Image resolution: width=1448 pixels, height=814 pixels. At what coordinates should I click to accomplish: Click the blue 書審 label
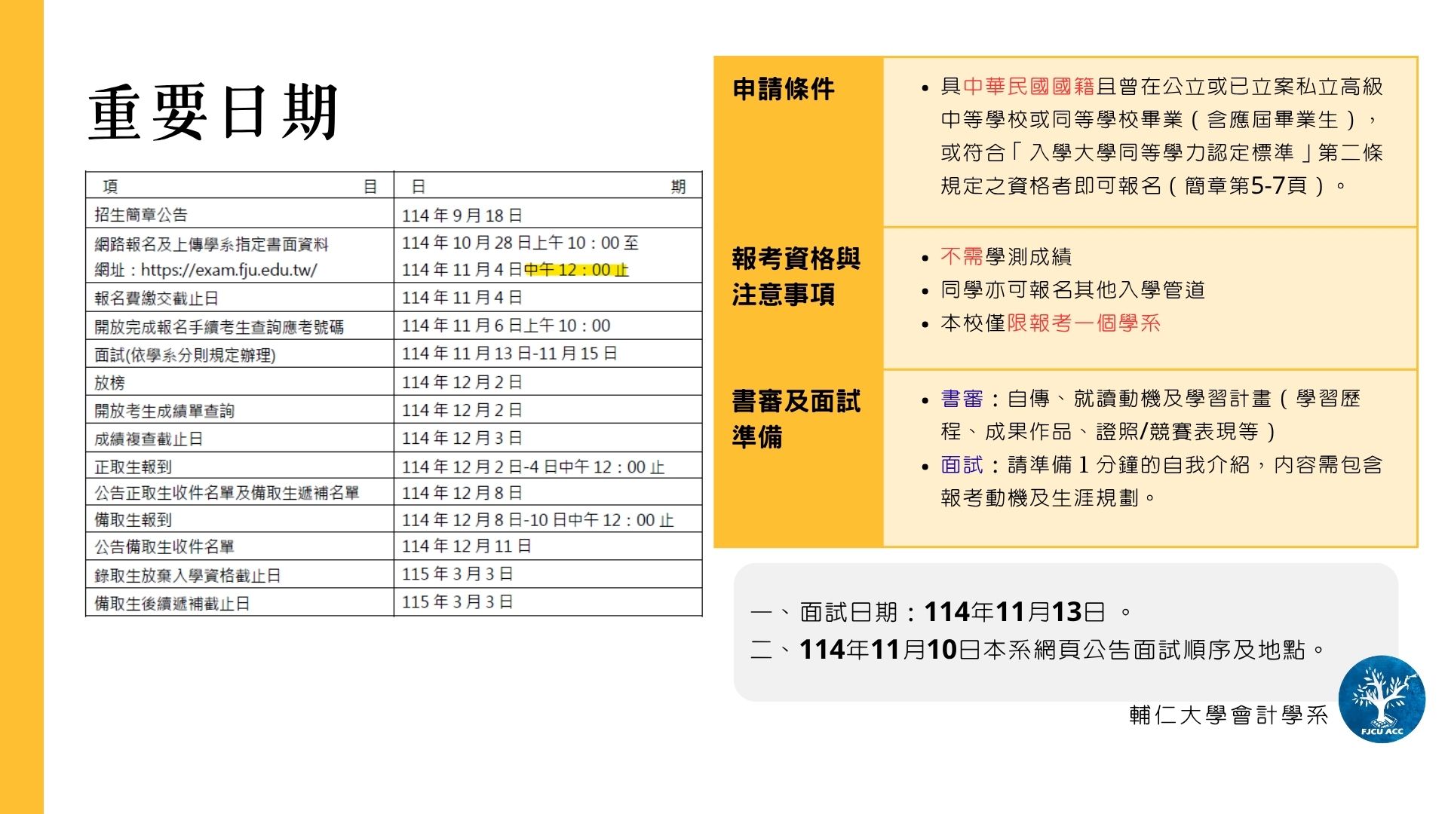[962, 399]
